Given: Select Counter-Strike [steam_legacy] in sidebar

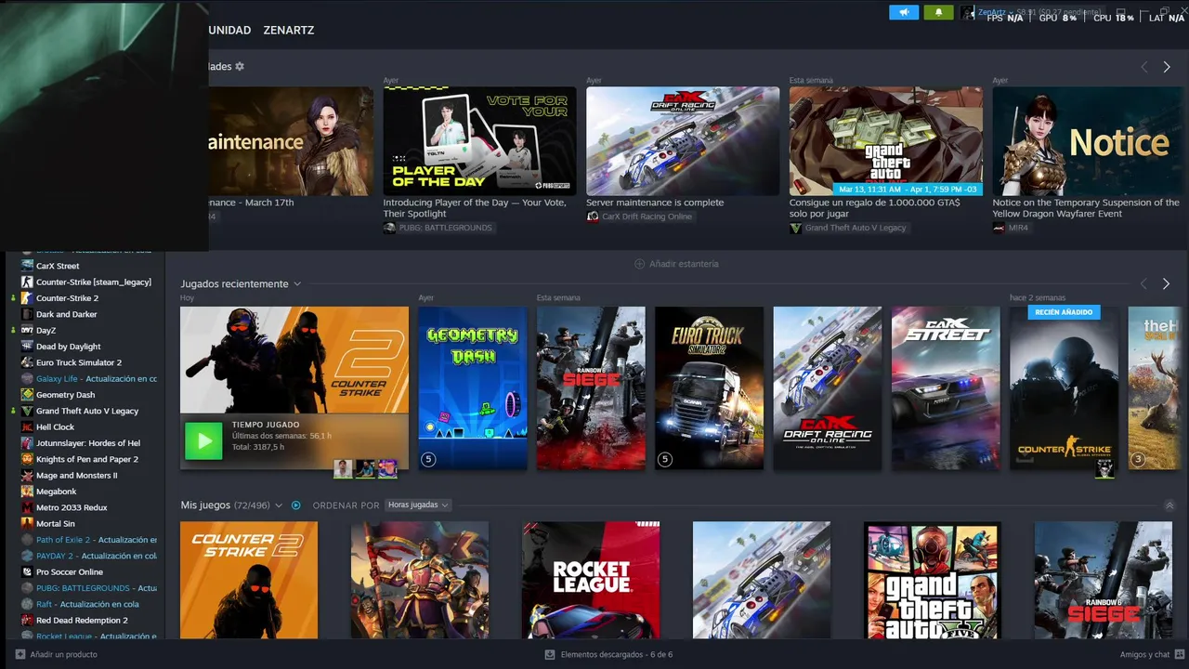Looking at the screenshot, I should point(93,282).
